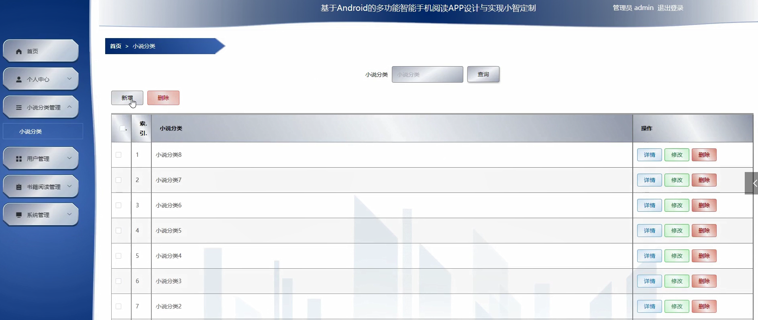Open 详情 for 小说分类8
This screenshot has width=758, height=320.
point(650,155)
